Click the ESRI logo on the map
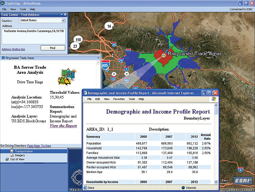This screenshot has width=255, height=192. point(243,181)
